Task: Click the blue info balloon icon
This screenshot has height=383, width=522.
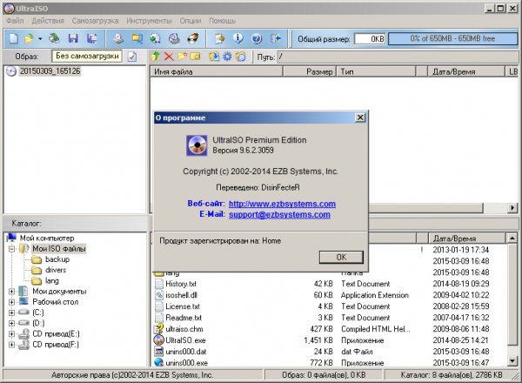Action: click(238, 38)
